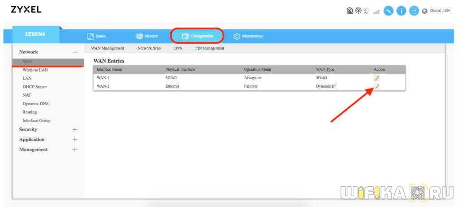The height and width of the screenshot is (207, 459).
Task: Open the blue wizard wand icon
Action: (389, 11)
